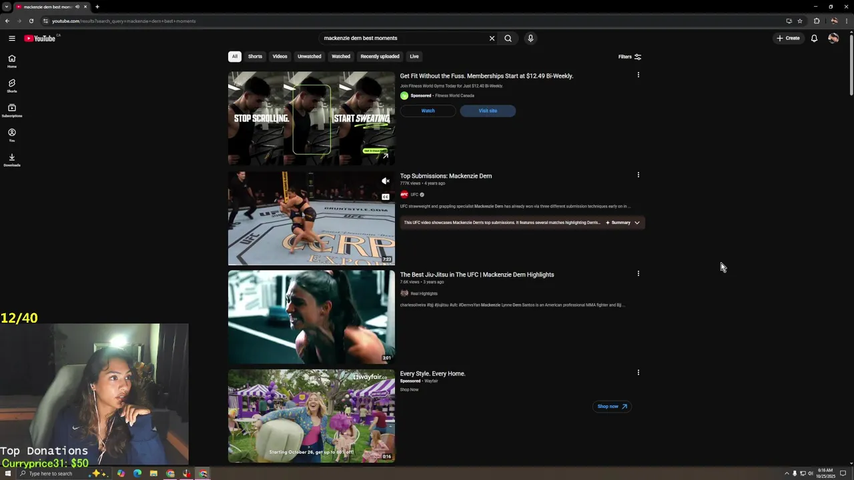Image resolution: width=854 pixels, height=480 pixels.
Task: Select the Shorts filter chip
Action: 255,57
